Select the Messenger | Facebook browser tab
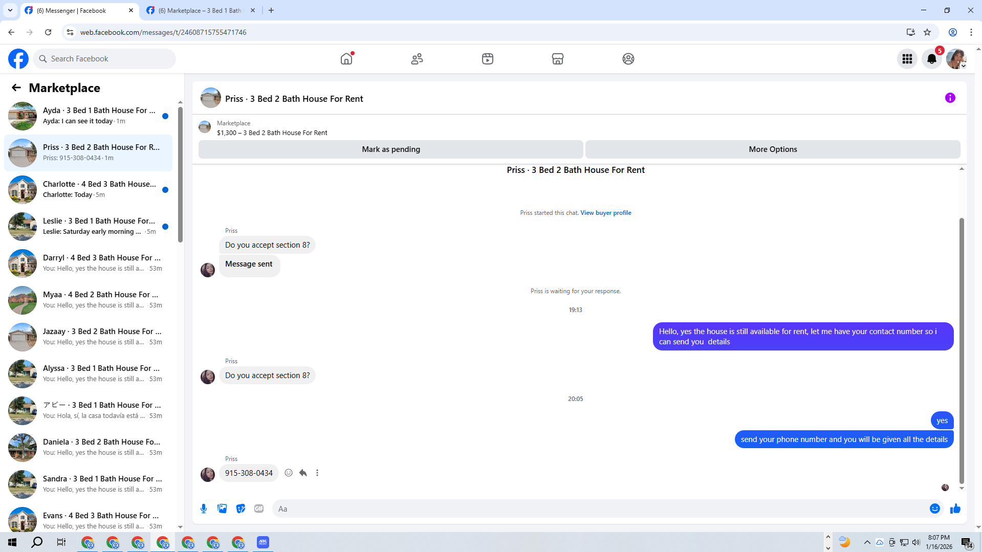This screenshot has width=982, height=552. click(79, 10)
